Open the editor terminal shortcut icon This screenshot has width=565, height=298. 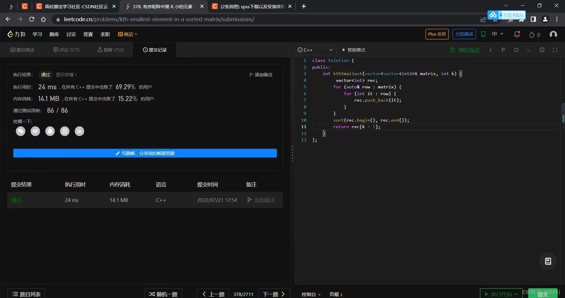529,50
